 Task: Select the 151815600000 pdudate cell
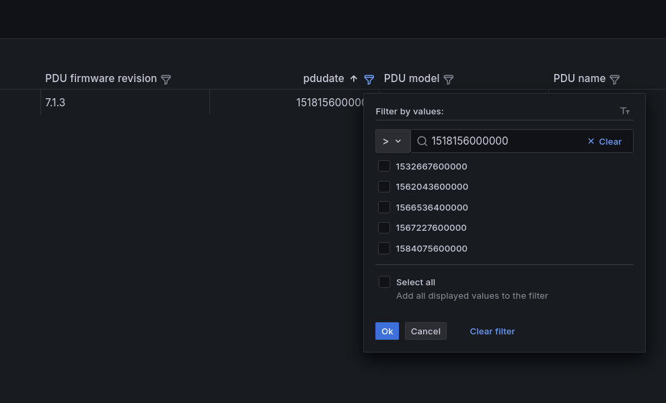click(287, 102)
